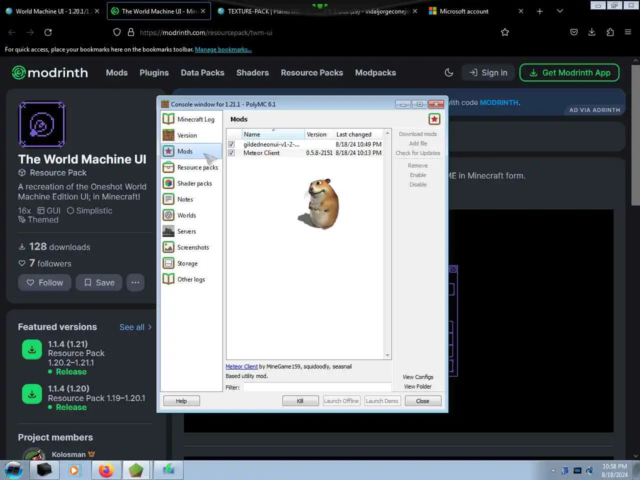Toggle Modrinth dark mode moon icon
The image size is (640, 480).
pyautogui.click(x=449, y=72)
